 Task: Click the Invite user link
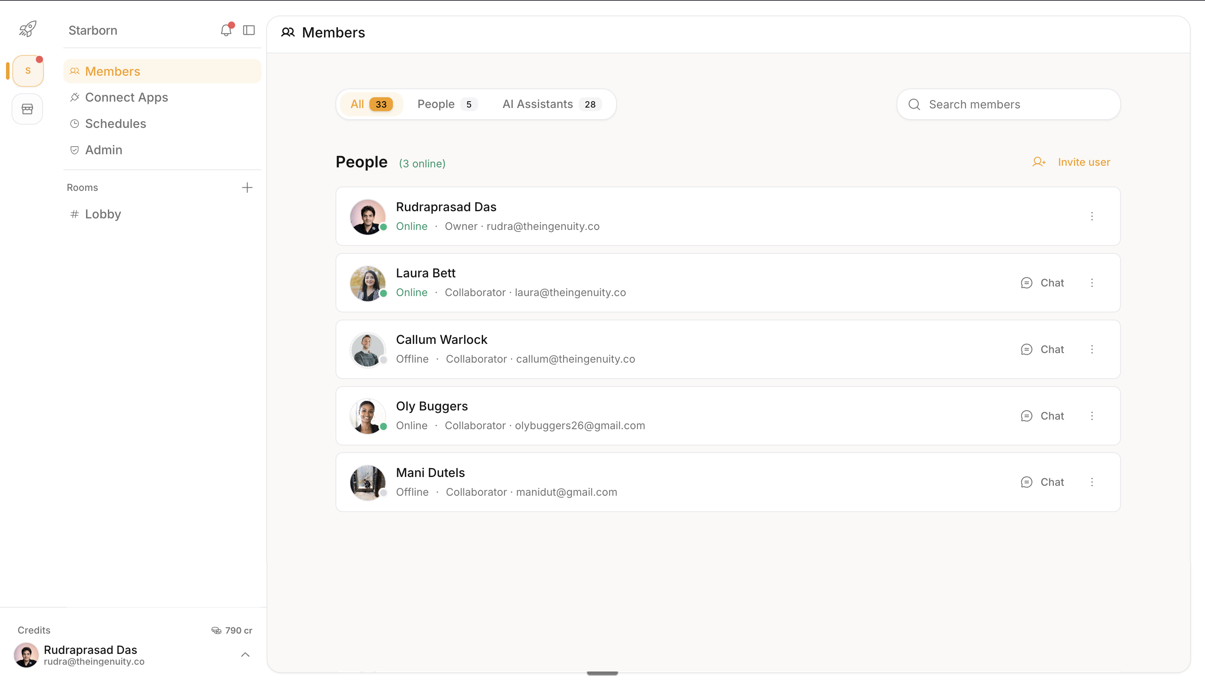1084,162
